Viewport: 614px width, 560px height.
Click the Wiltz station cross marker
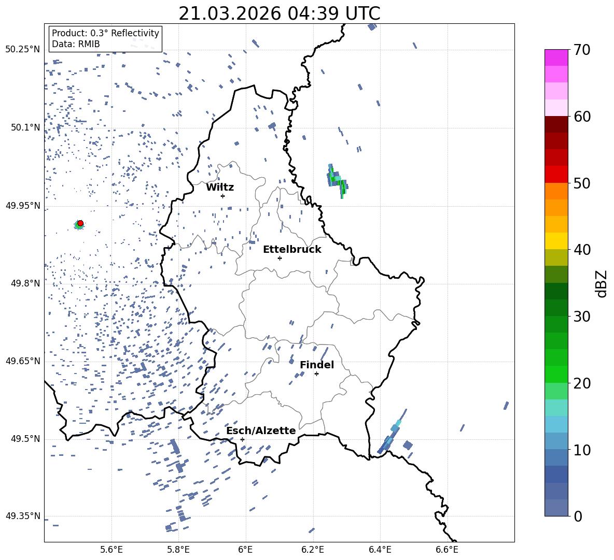(x=223, y=196)
